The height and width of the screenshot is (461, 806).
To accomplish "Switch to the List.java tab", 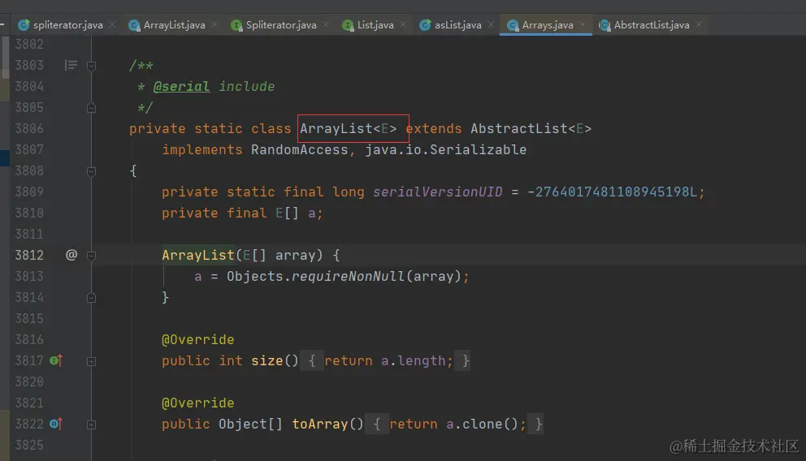I will point(375,24).
